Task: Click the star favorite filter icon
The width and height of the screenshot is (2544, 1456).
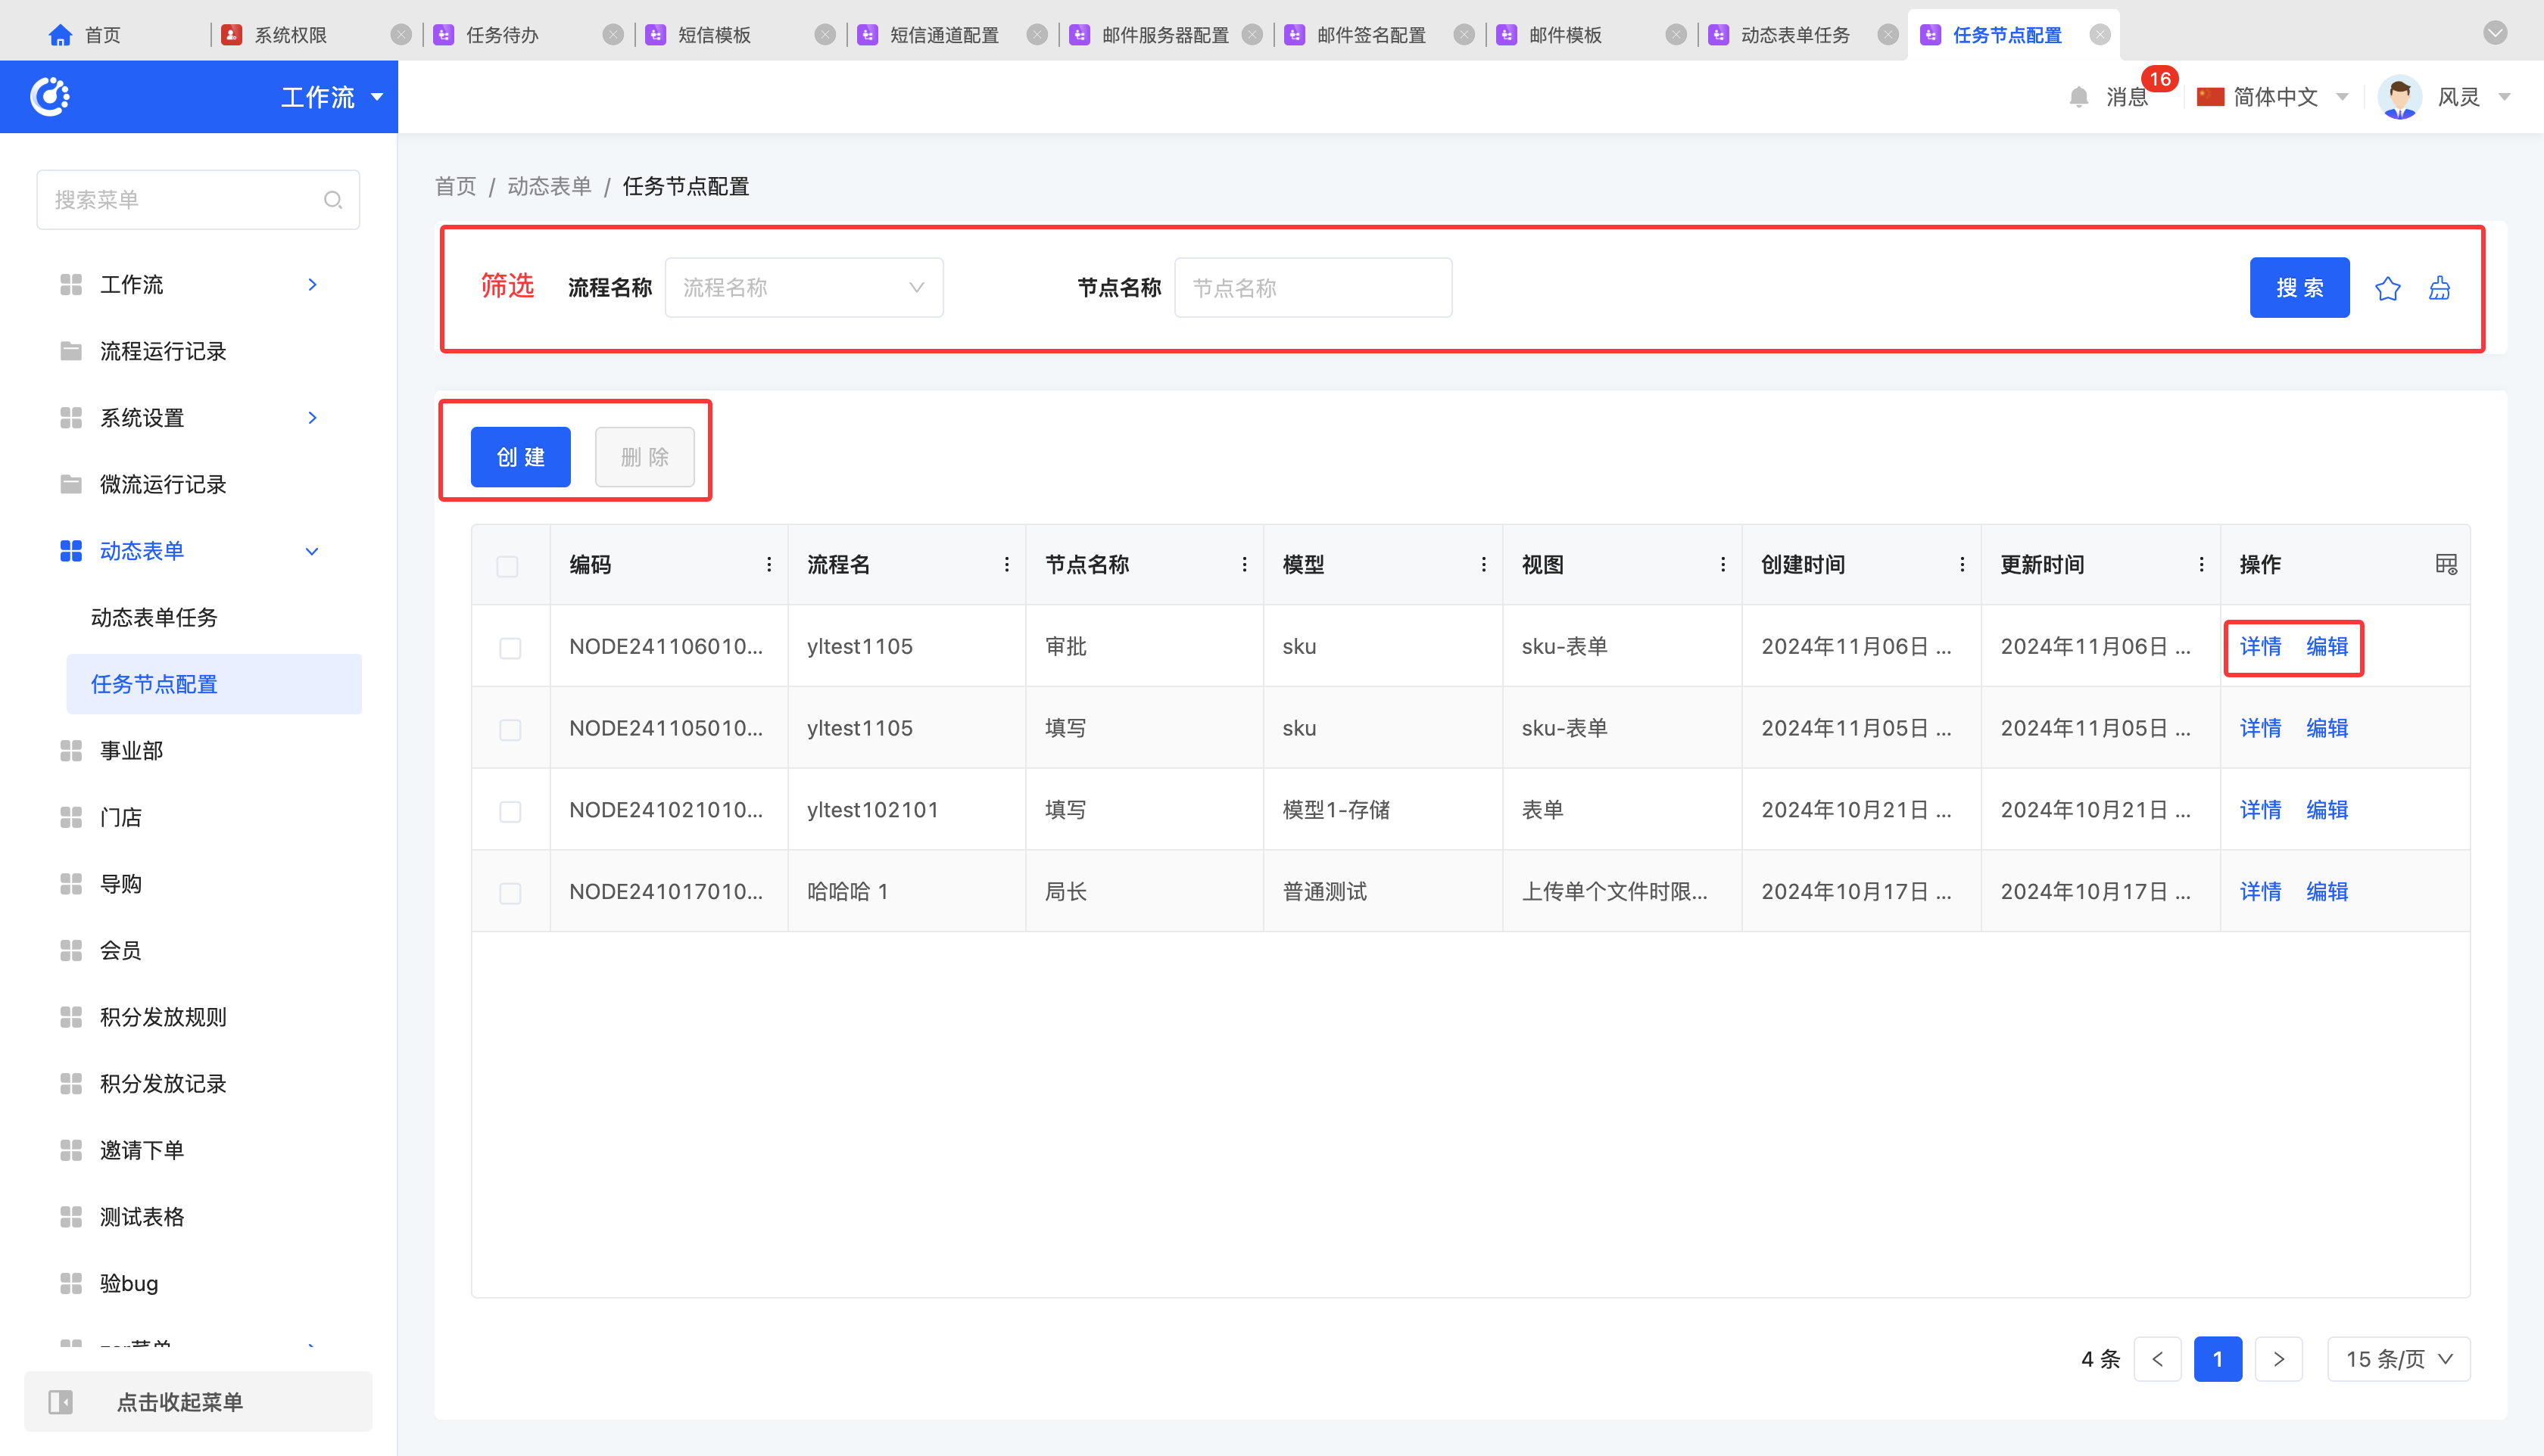Action: [x=2387, y=288]
